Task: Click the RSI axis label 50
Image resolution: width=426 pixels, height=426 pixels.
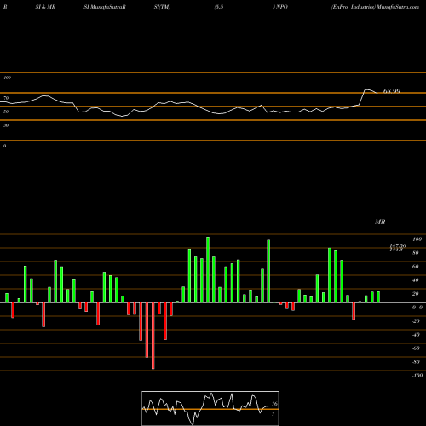Action: pyautogui.click(x=6, y=112)
